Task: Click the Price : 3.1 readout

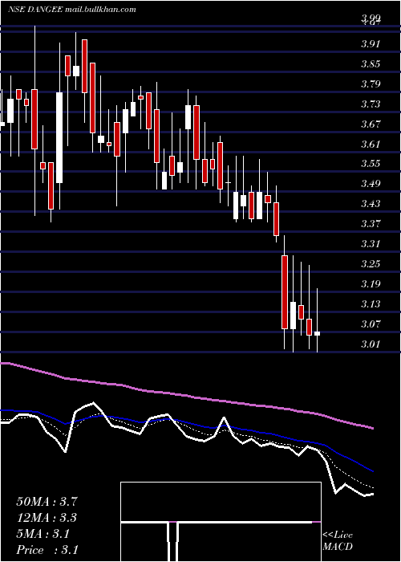Action: pos(47,550)
